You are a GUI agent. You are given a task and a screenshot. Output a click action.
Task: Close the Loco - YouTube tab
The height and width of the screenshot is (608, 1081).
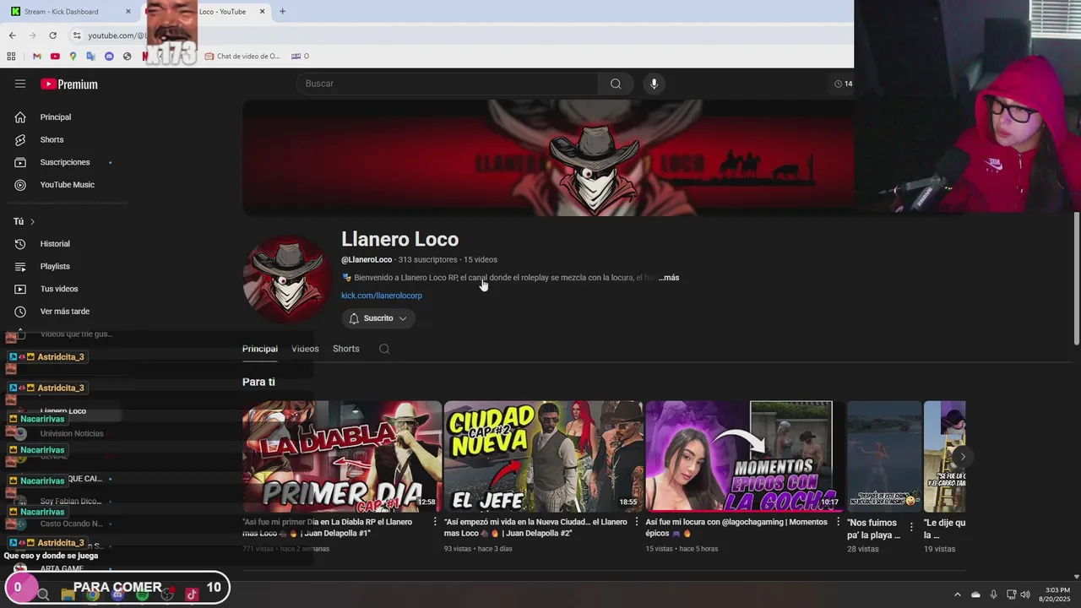coord(263,12)
